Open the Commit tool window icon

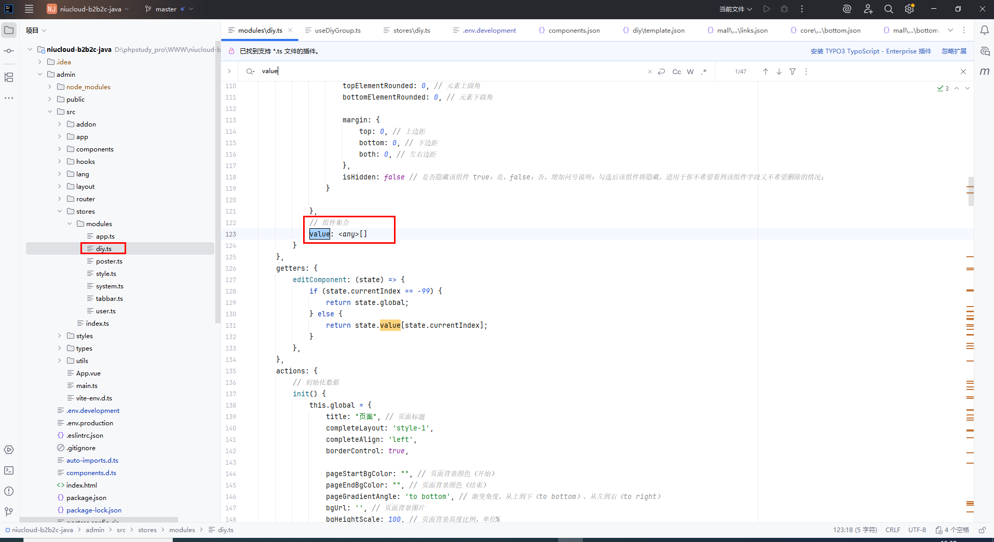click(x=9, y=51)
